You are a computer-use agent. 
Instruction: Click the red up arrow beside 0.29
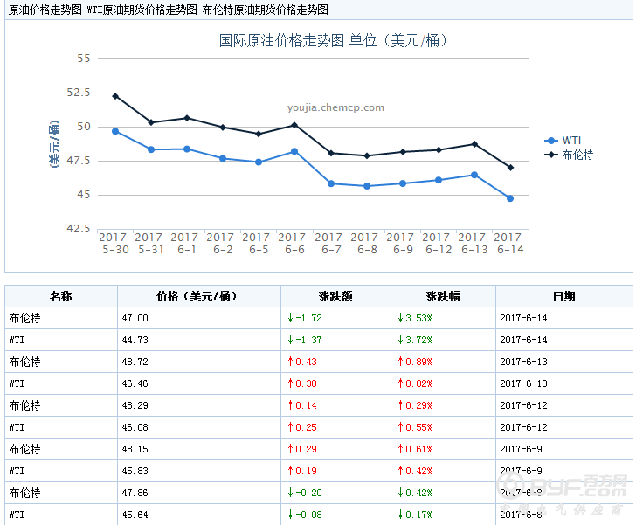point(290,449)
